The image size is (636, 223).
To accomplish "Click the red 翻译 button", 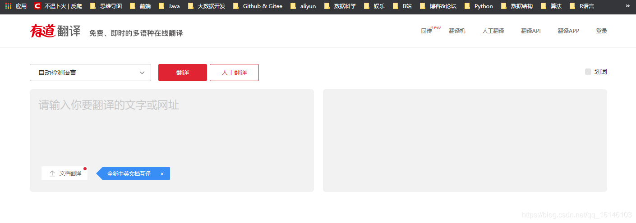I will (x=183, y=73).
